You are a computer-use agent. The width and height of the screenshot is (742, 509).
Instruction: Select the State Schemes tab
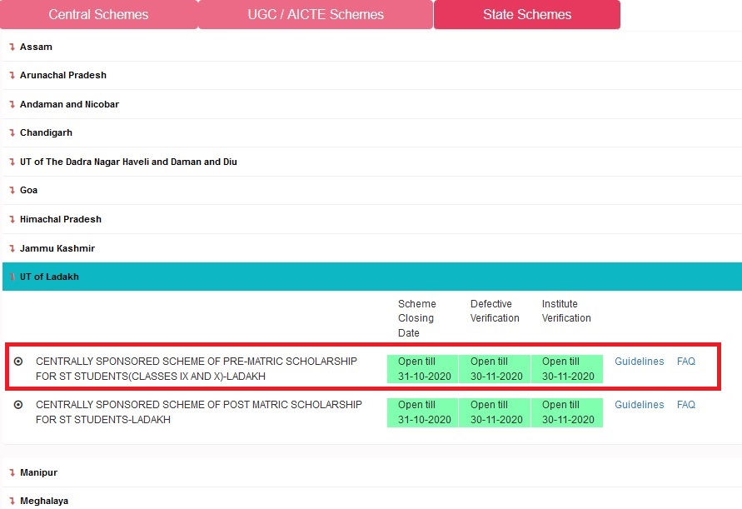(x=526, y=15)
